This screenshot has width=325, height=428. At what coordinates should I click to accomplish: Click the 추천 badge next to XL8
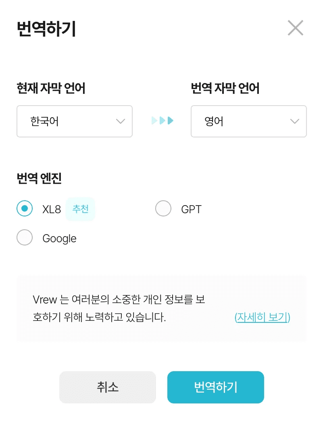click(80, 209)
